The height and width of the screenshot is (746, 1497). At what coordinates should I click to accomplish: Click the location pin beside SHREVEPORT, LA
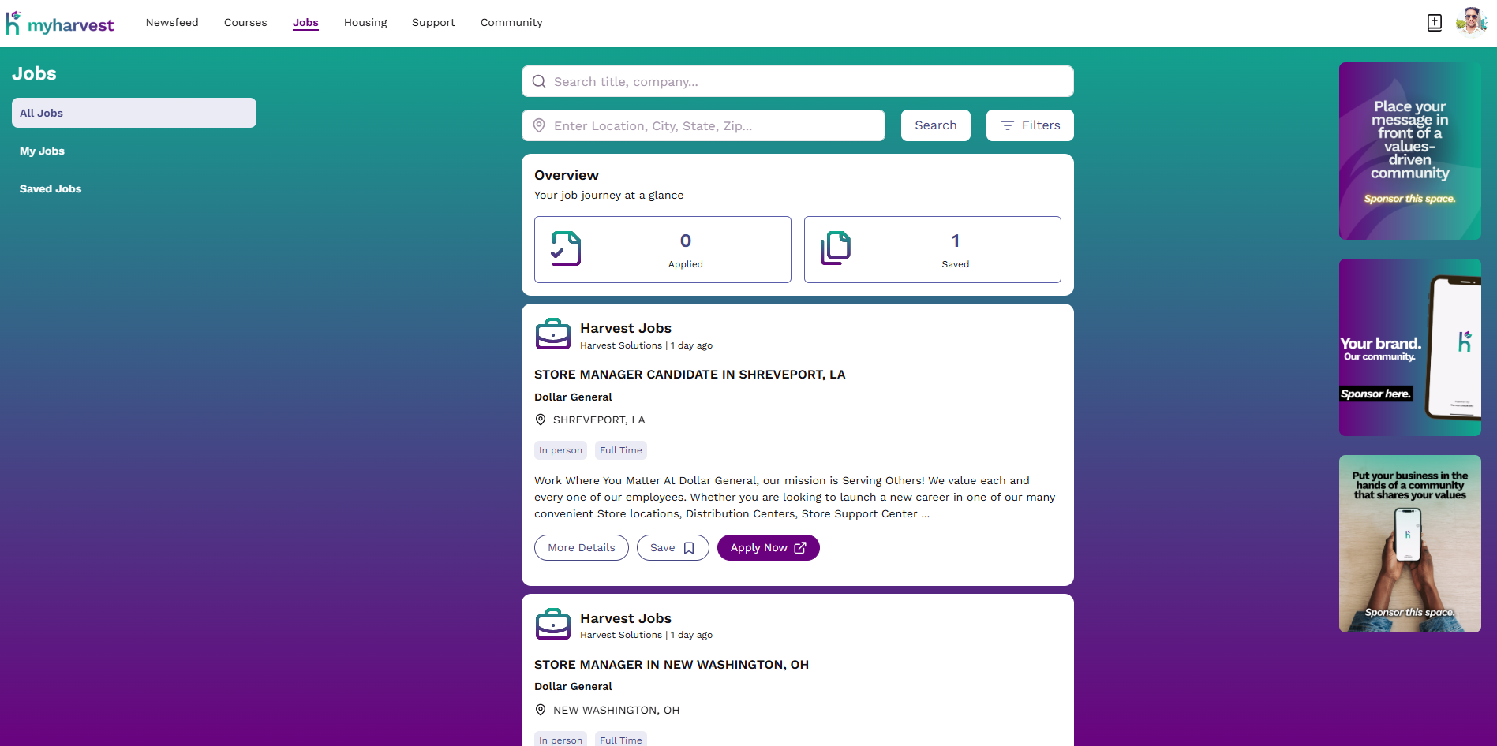click(x=541, y=420)
